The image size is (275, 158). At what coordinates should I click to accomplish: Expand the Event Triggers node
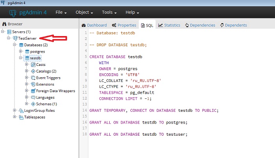(x=26, y=77)
